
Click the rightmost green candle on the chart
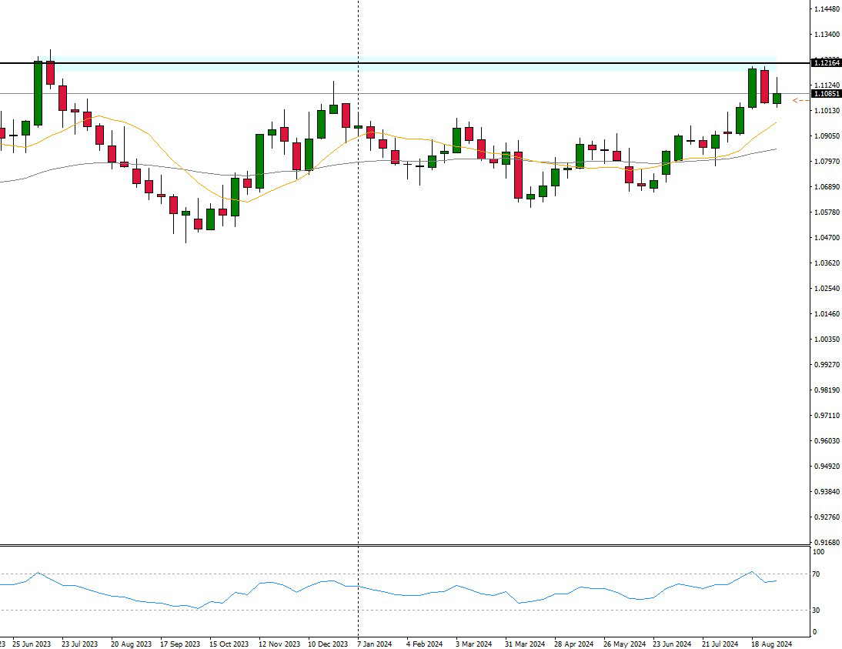[x=777, y=99]
